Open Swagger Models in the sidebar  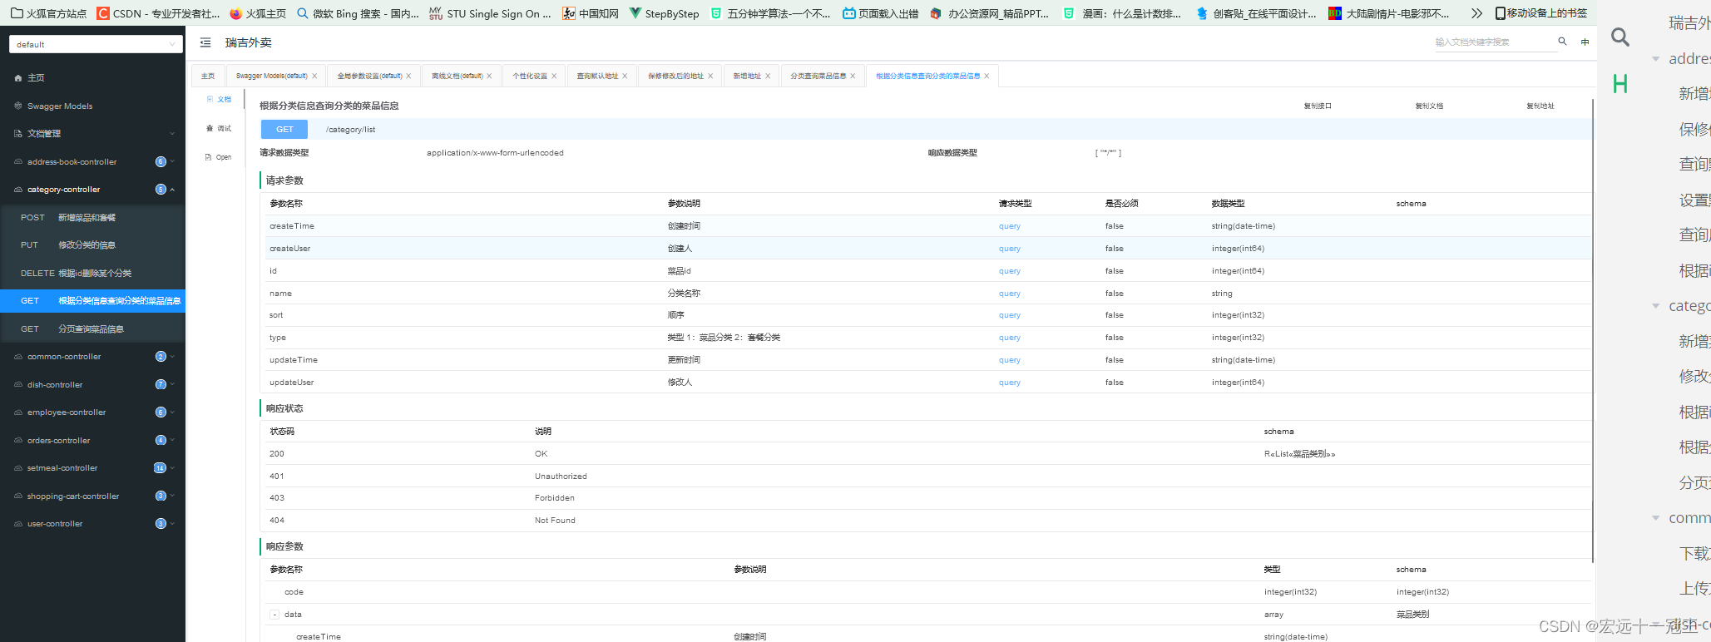pos(92,106)
